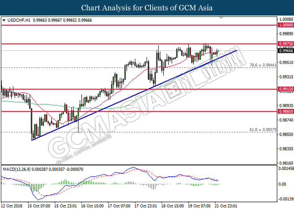Viewport: 294px width, 210px height.
Task: Click the 12 Oct 2018 date label
Action: [x=12, y=206]
